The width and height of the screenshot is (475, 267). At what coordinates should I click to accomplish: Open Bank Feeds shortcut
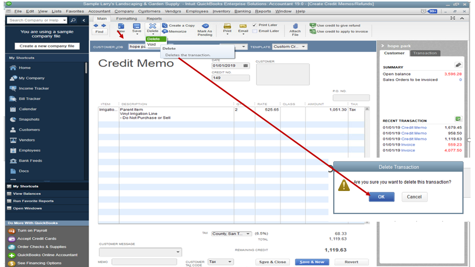30,161
